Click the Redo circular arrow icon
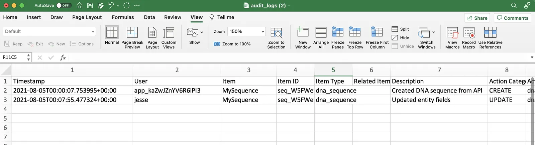 (x=126, y=5)
